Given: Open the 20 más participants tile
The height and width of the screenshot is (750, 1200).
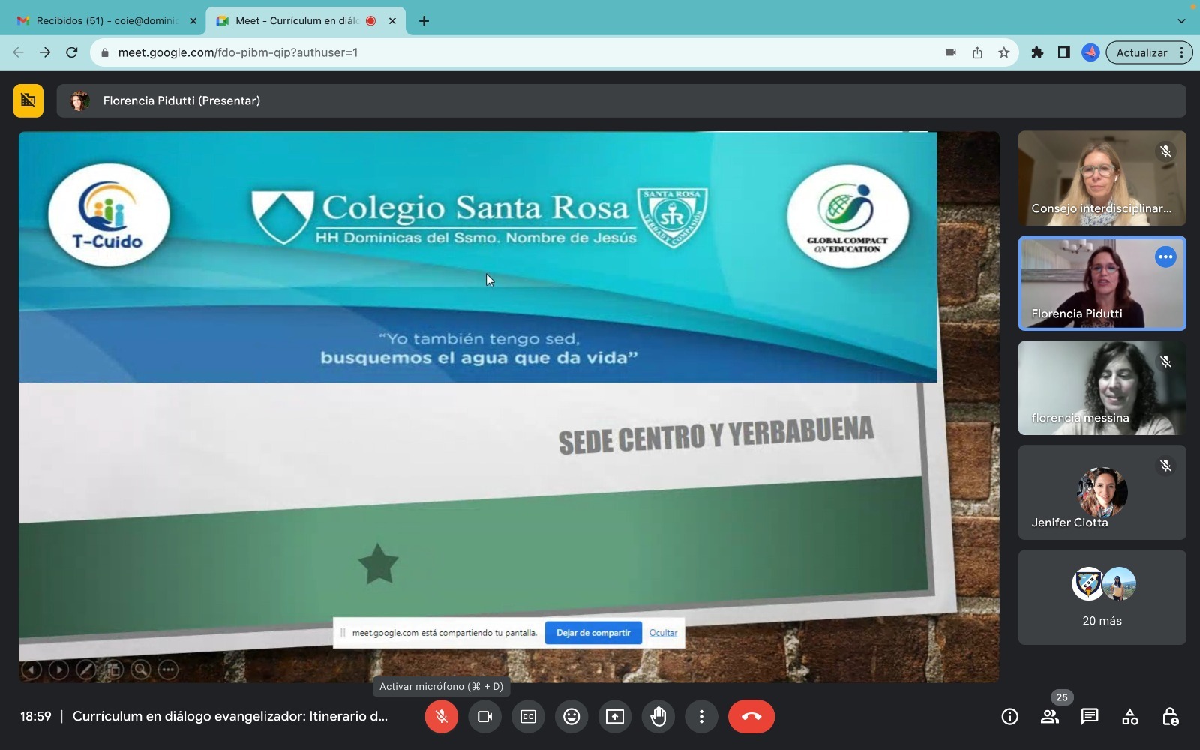Looking at the screenshot, I should 1102,598.
